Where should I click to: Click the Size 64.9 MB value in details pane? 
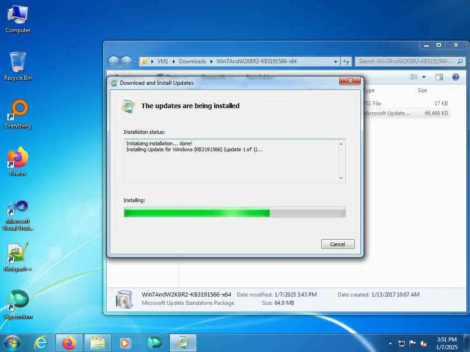[x=284, y=303]
